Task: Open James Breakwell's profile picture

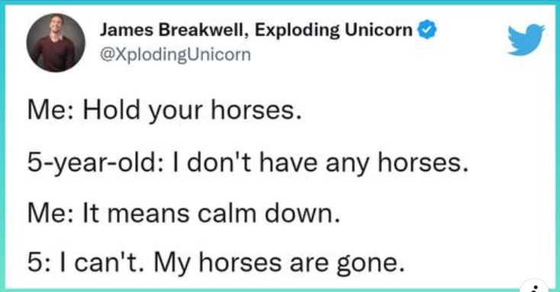Action: (56, 43)
